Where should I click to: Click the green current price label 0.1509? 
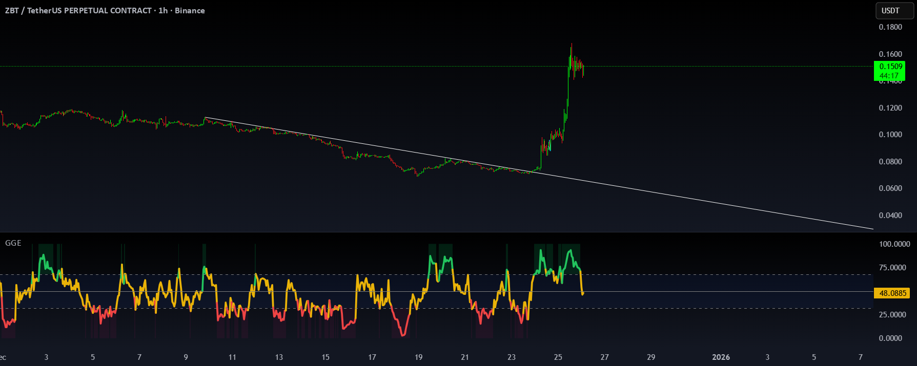[891, 67]
